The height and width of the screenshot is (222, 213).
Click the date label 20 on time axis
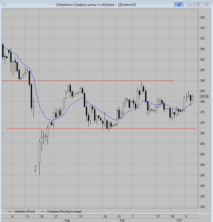[x=42, y=216]
